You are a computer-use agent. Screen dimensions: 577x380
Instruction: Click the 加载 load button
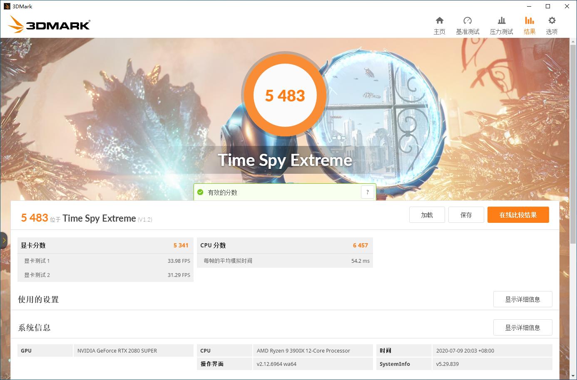427,215
